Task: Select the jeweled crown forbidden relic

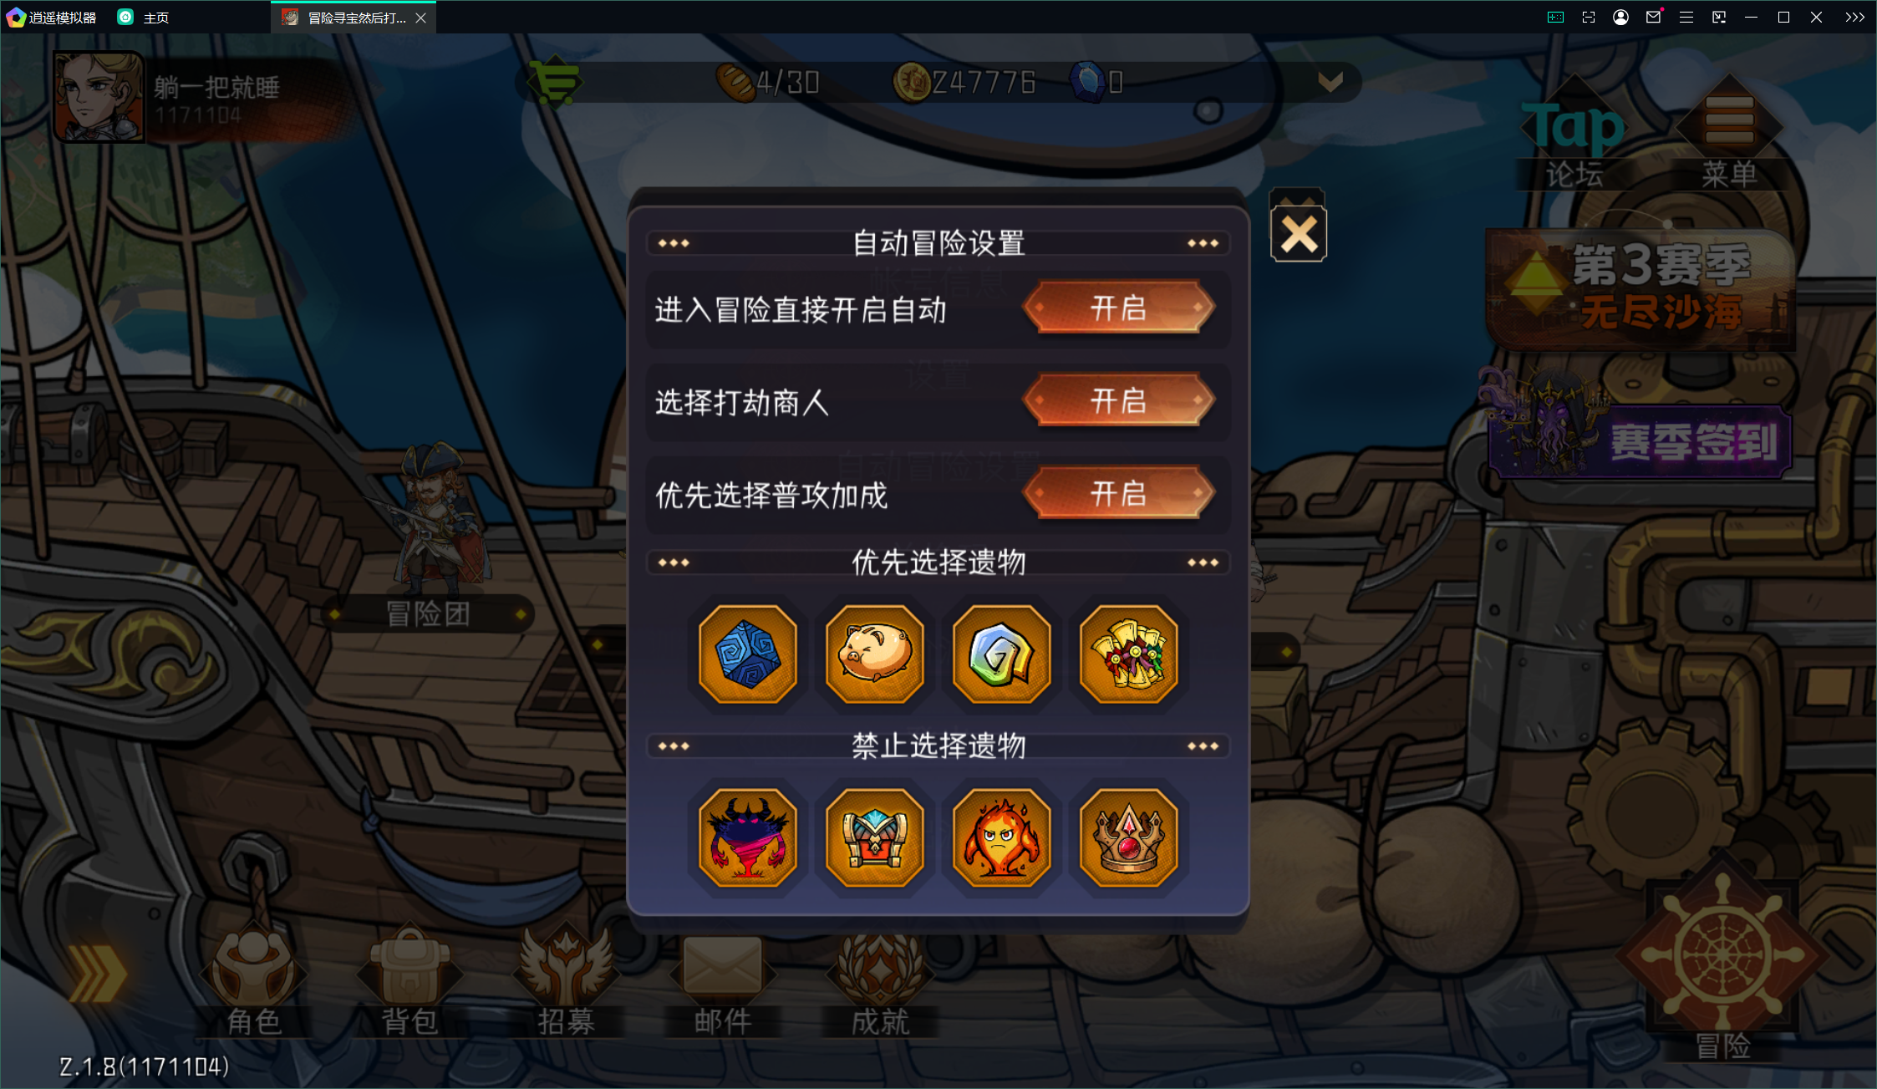Action: click(x=1128, y=837)
